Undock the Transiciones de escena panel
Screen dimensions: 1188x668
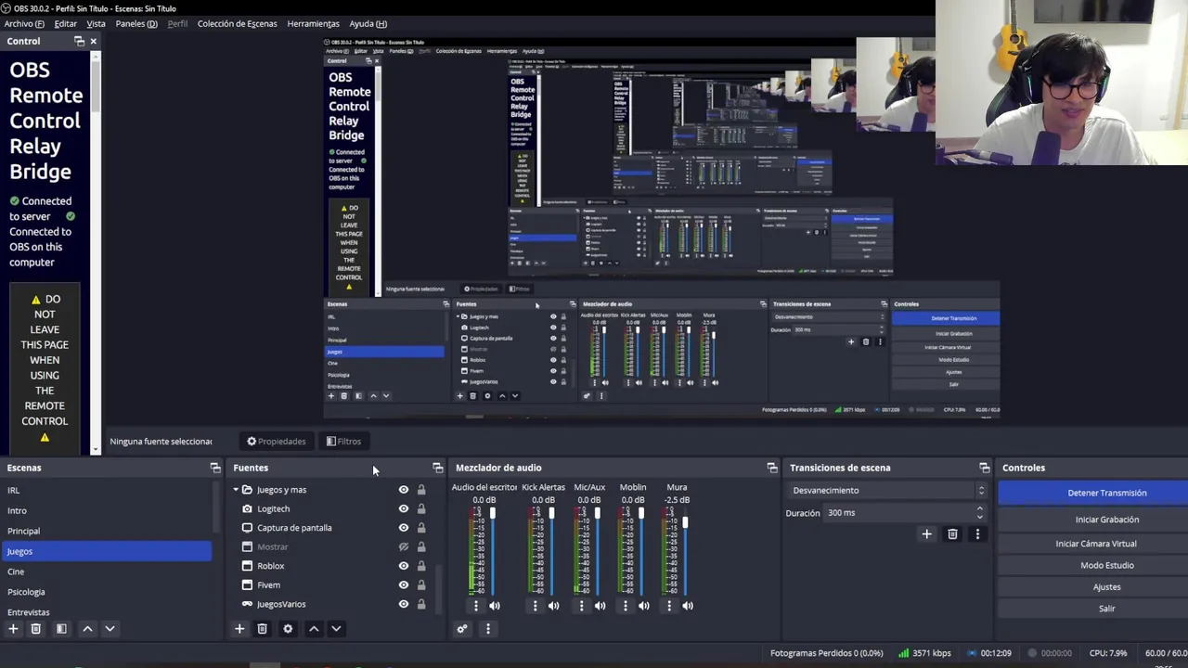pyautogui.click(x=985, y=468)
